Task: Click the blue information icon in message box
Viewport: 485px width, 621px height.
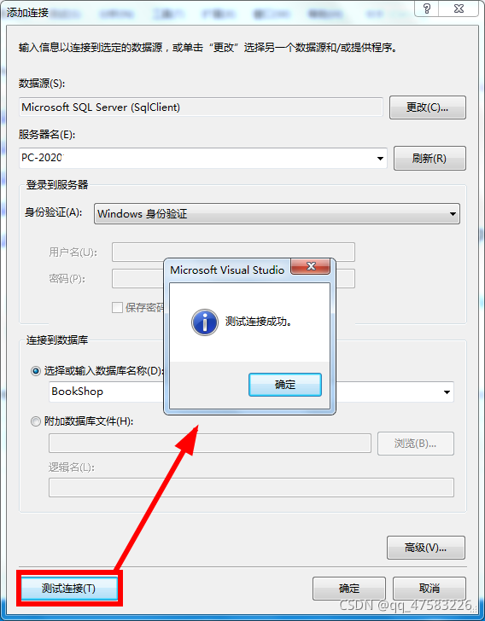Action: [x=205, y=322]
